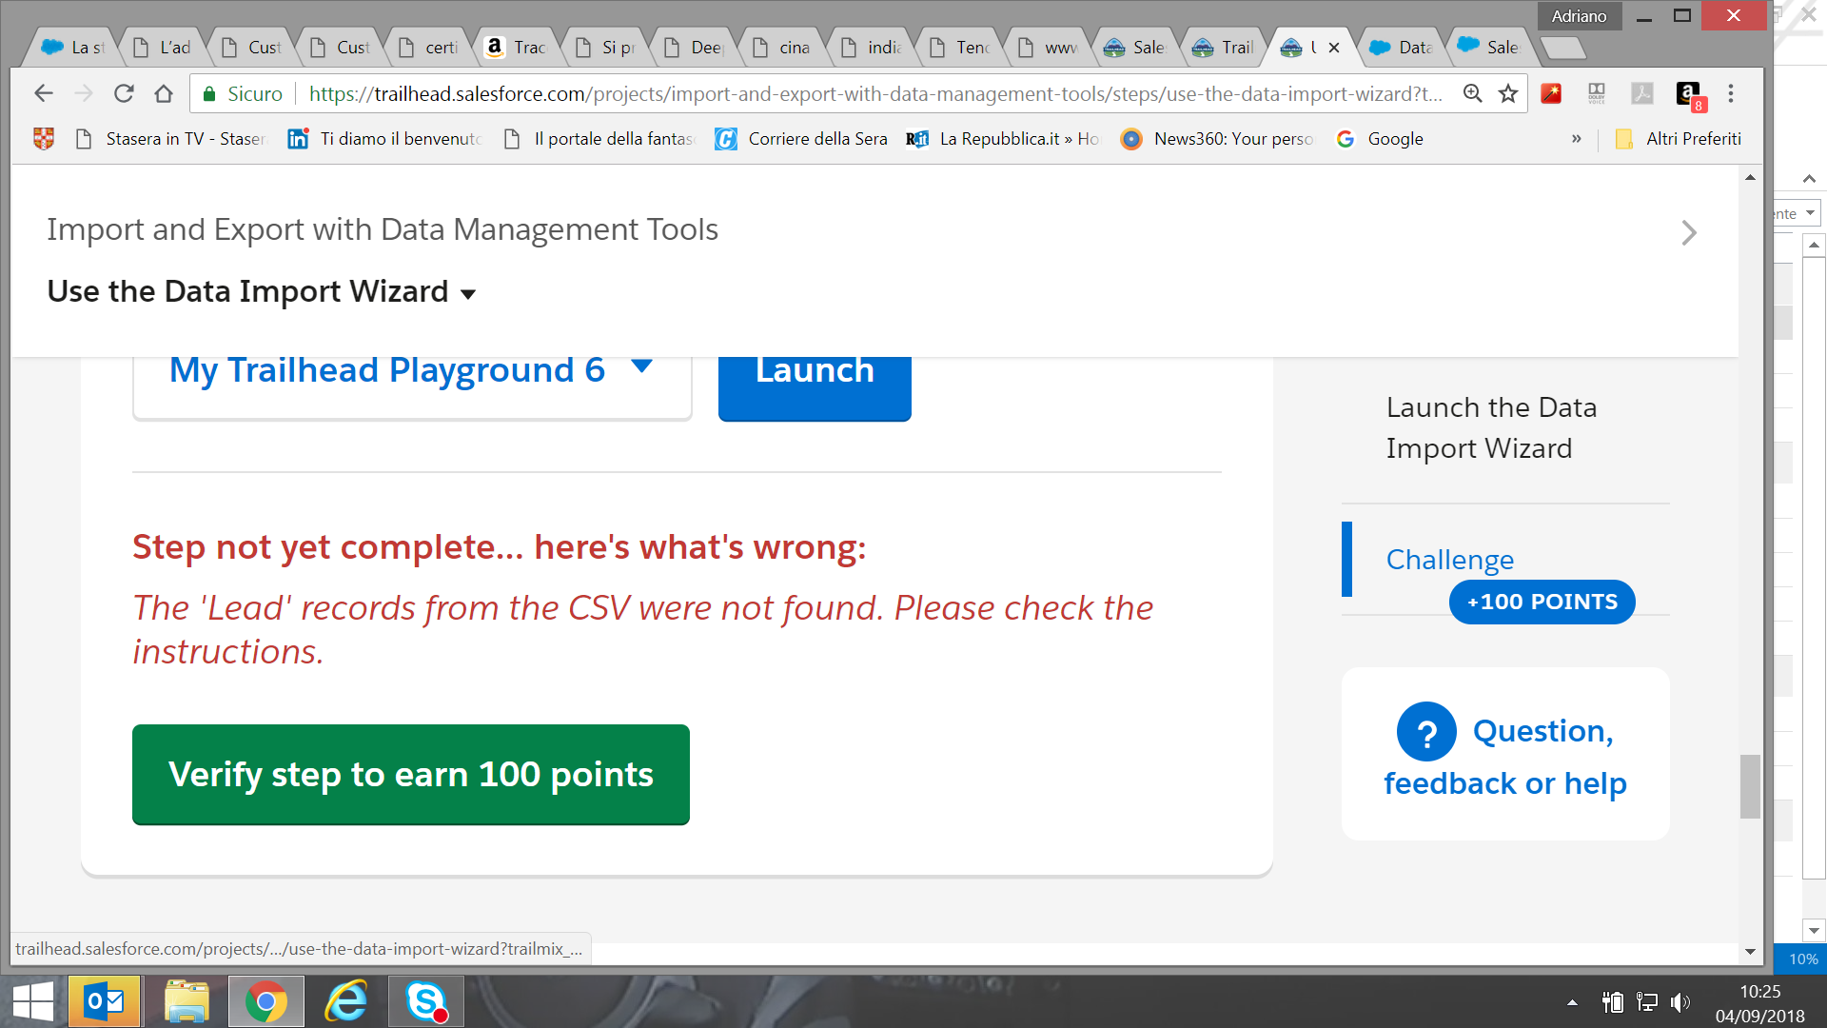
Task: Open Skype from the taskbar
Action: point(425,1001)
